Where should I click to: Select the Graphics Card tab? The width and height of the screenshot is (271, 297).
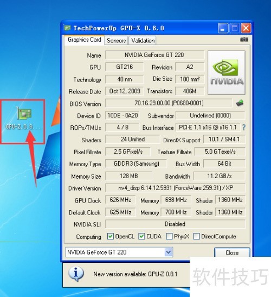[x=85, y=40]
